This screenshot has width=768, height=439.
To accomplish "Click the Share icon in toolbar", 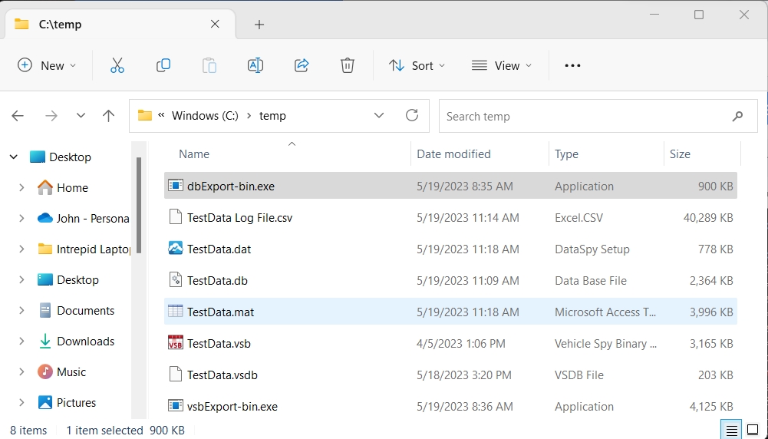I will coord(302,66).
